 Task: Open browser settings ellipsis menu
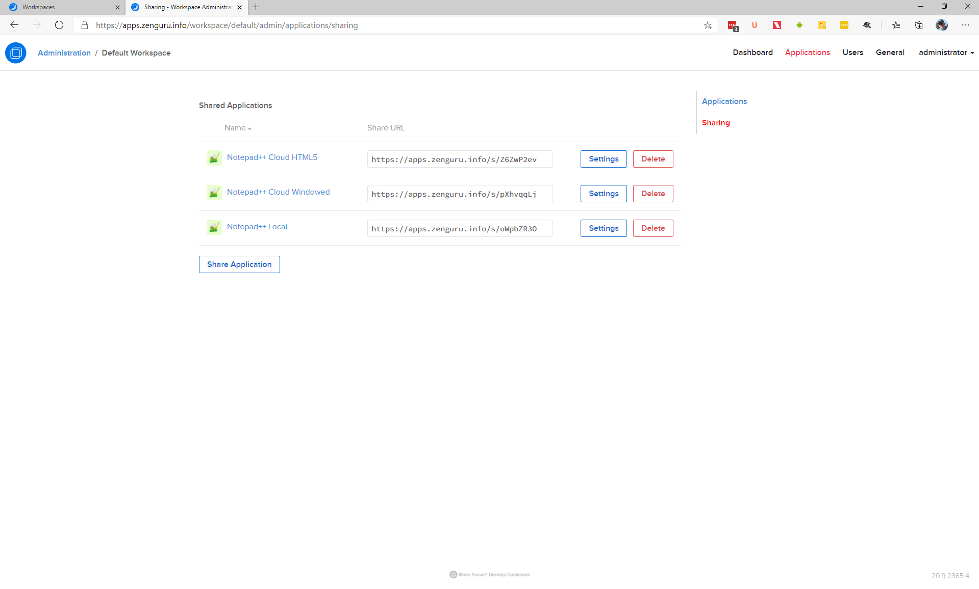click(965, 25)
